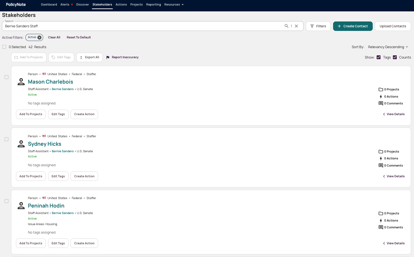The height and width of the screenshot is (257, 414).
Task: Click the lightning bolt icon beside Sydney Hicks's 0 Actions
Action: pos(381,158)
